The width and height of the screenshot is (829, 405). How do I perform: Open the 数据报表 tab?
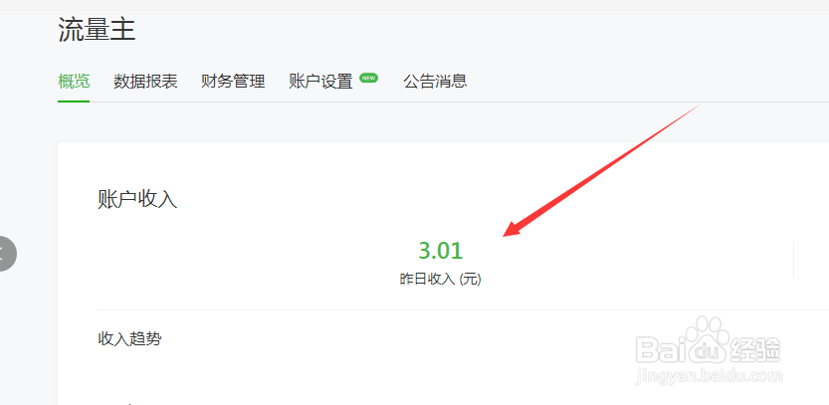tap(145, 82)
